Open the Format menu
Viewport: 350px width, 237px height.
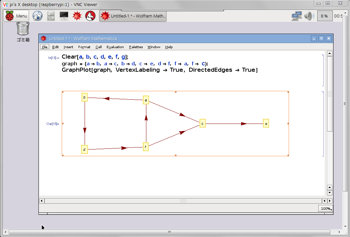(x=84, y=47)
